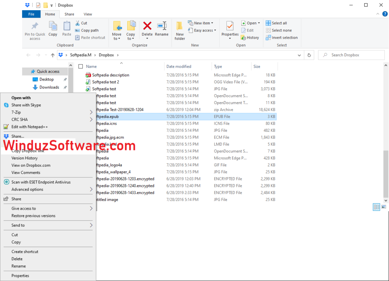
Task: Click the Paste shortcut icon
Action: (77, 38)
